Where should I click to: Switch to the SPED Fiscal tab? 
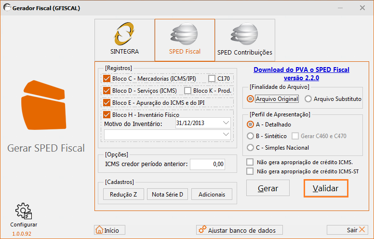pyautogui.click(x=185, y=40)
